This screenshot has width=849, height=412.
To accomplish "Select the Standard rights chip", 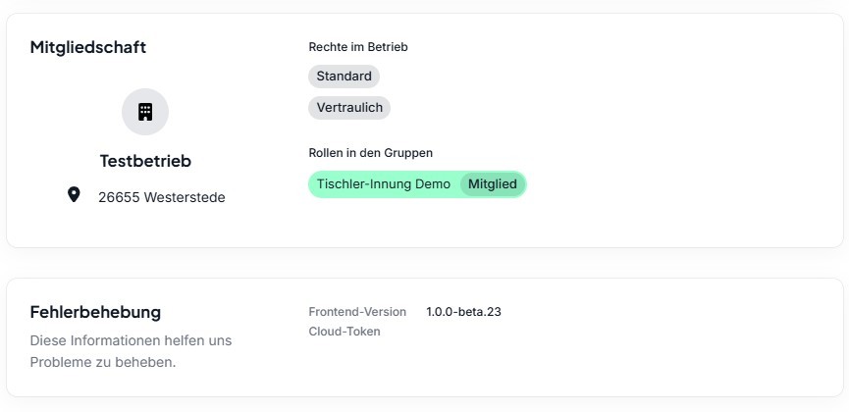I will 344,77.
